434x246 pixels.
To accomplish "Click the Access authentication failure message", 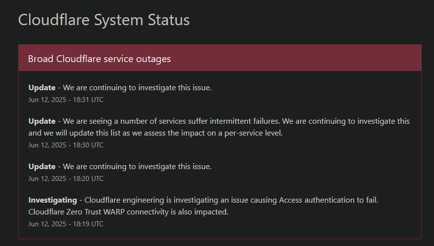I will pos(231,200).
